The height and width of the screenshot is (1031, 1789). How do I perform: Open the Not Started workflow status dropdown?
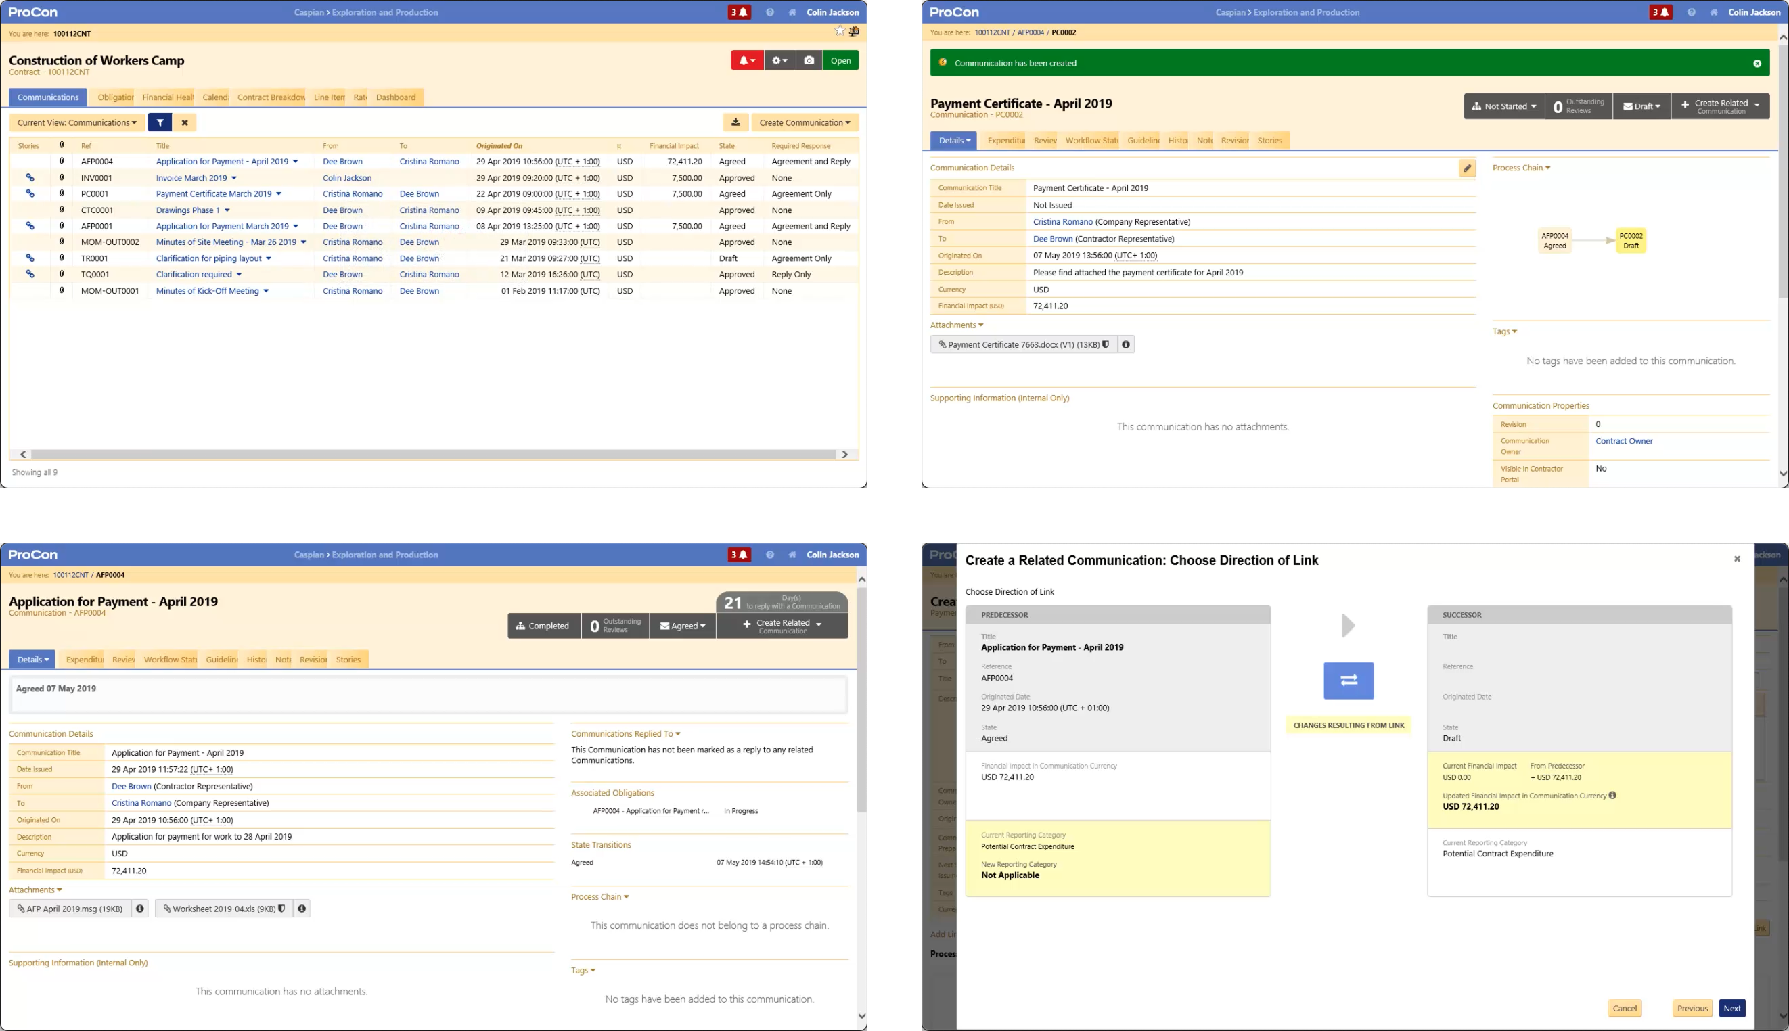click(1503, 106)
